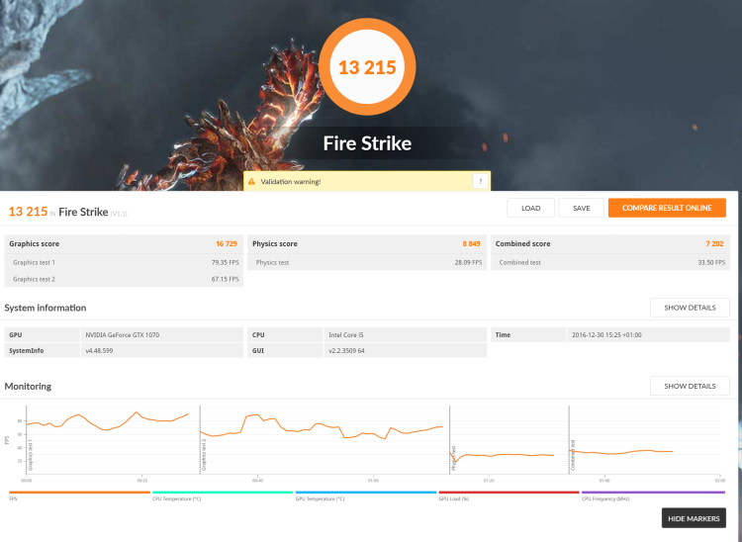This screenshot has width=742, height=542.
Task: Click the Validation warning! message
Action: 291,182
